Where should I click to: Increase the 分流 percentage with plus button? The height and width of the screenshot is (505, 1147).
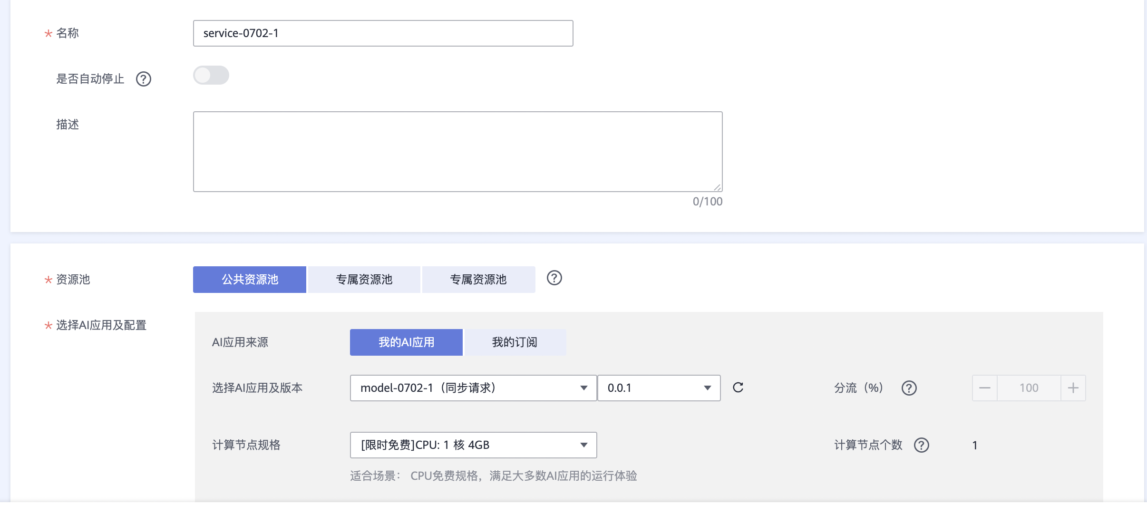point(1073,388)
